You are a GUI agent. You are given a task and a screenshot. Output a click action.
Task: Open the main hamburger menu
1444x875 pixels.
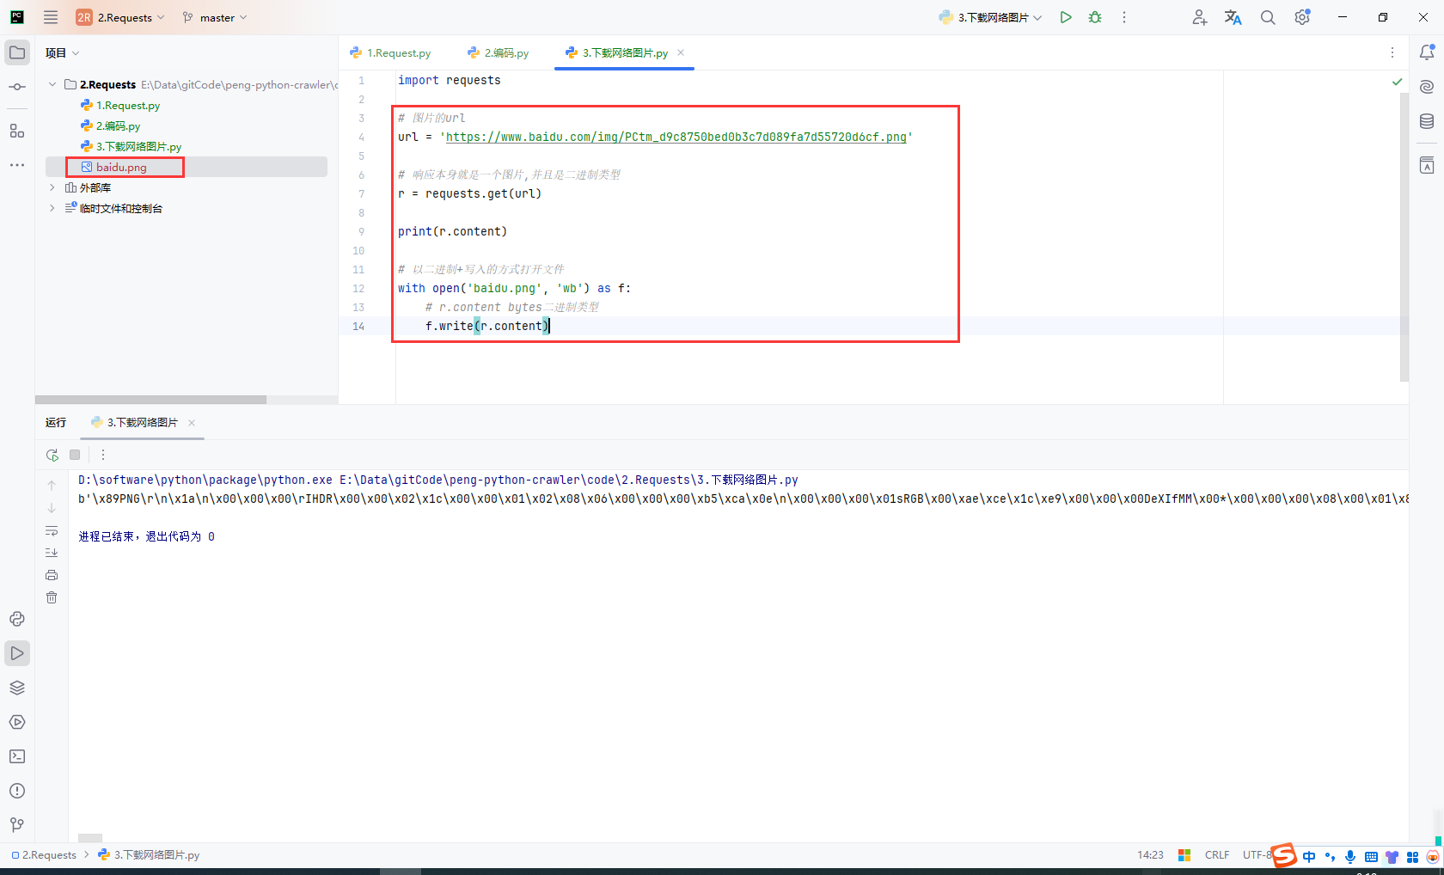[51, 17]
